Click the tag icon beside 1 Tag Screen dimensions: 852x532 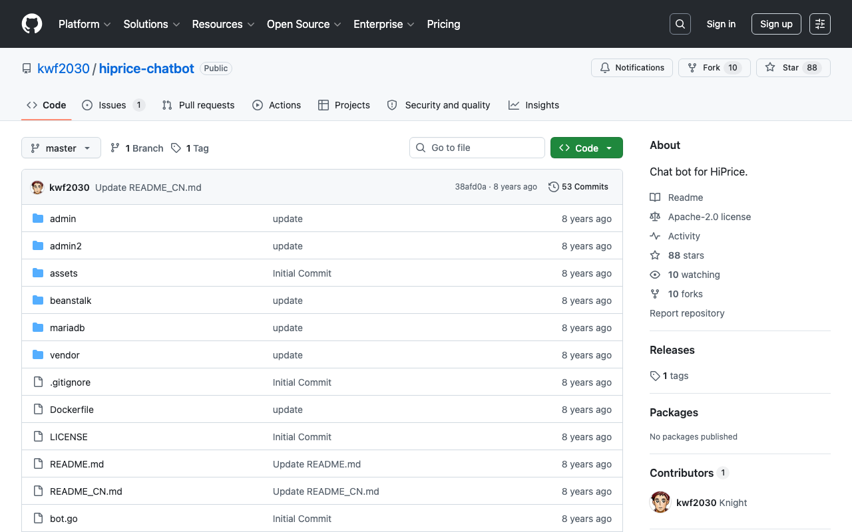pos(176,148)
